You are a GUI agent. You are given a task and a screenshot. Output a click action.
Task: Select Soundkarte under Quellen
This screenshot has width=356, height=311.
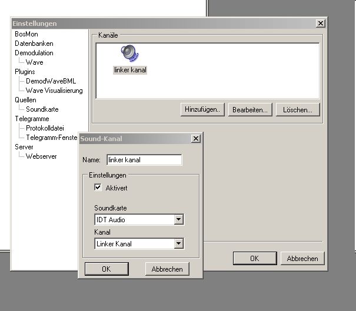pos(42,109)
